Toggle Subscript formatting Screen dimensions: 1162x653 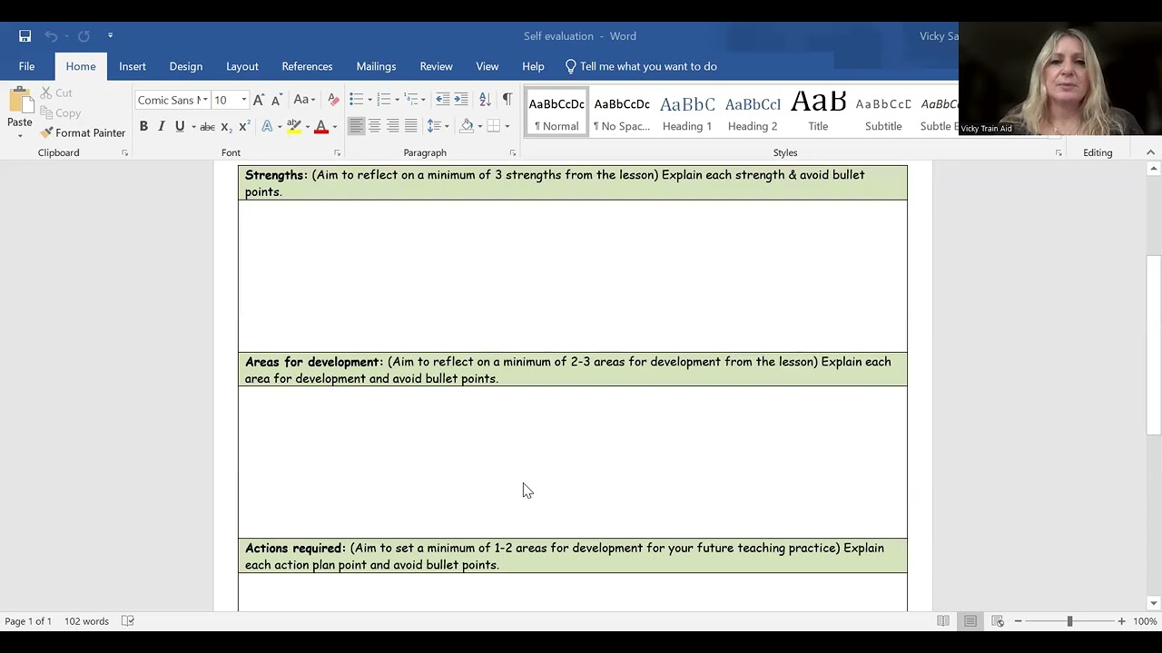(225, 126)
